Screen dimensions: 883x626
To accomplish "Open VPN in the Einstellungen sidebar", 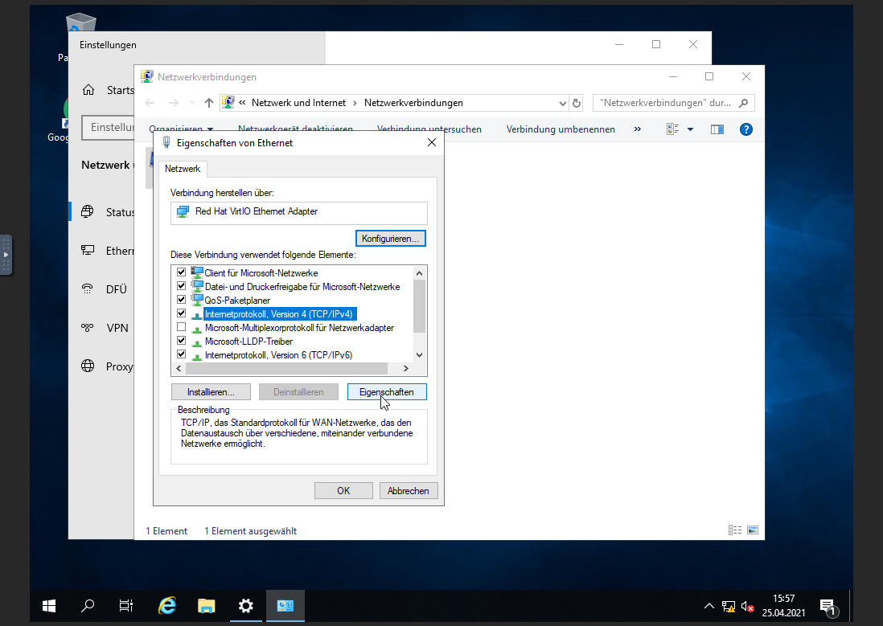I will click(102, 328).
